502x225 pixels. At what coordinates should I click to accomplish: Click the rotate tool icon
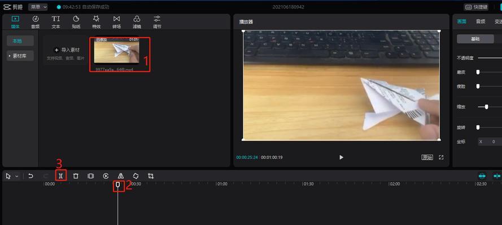[136, 176]
